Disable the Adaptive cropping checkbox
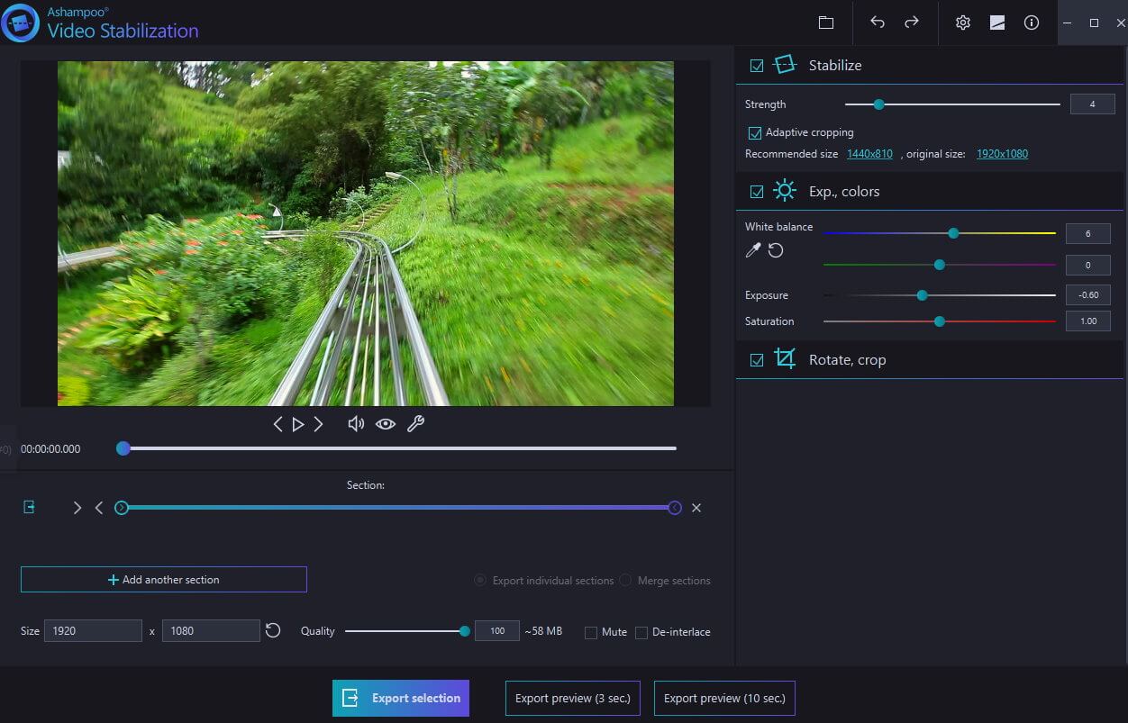 (754, 132)
